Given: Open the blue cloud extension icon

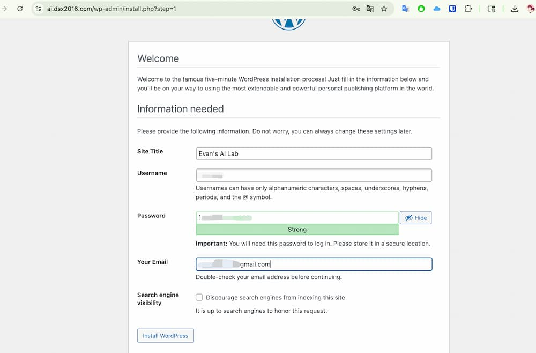Looking at the screenshot, I should 436,9.
